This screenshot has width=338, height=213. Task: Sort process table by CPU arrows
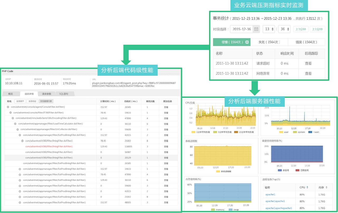click(x=307, y=187)
